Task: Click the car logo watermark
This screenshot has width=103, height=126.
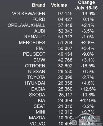Action: (86, 120)
